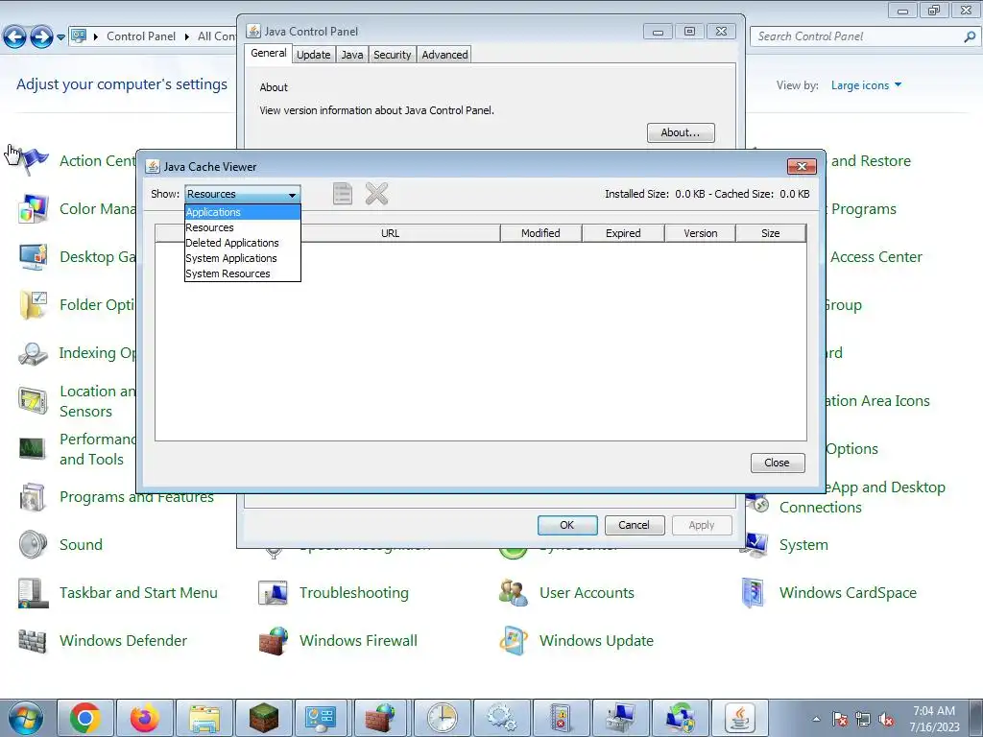983x737 pixels.
Task: Sort the cache table by Expired column
Action: click(623, 233)
